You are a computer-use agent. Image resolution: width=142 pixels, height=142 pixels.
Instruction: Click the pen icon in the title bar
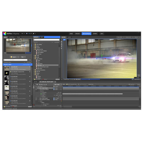tap(33, 33)
